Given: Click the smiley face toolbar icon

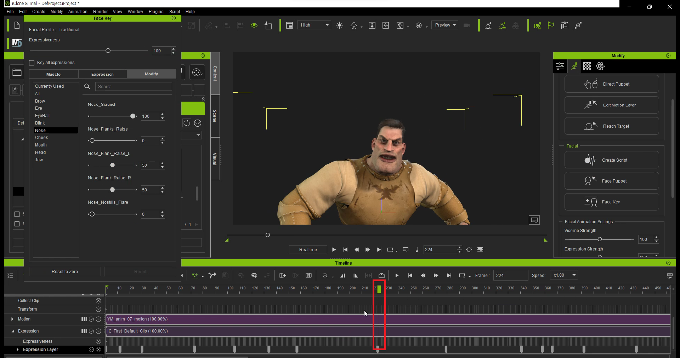Looking at the screenshot, I should pos(419,25).
